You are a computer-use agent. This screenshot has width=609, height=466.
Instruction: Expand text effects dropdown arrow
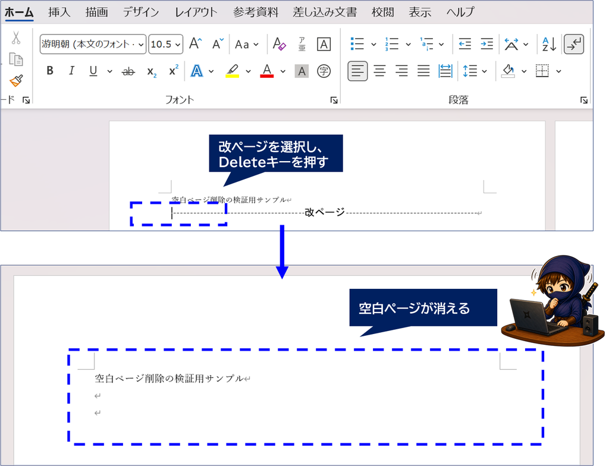[211, 71]
